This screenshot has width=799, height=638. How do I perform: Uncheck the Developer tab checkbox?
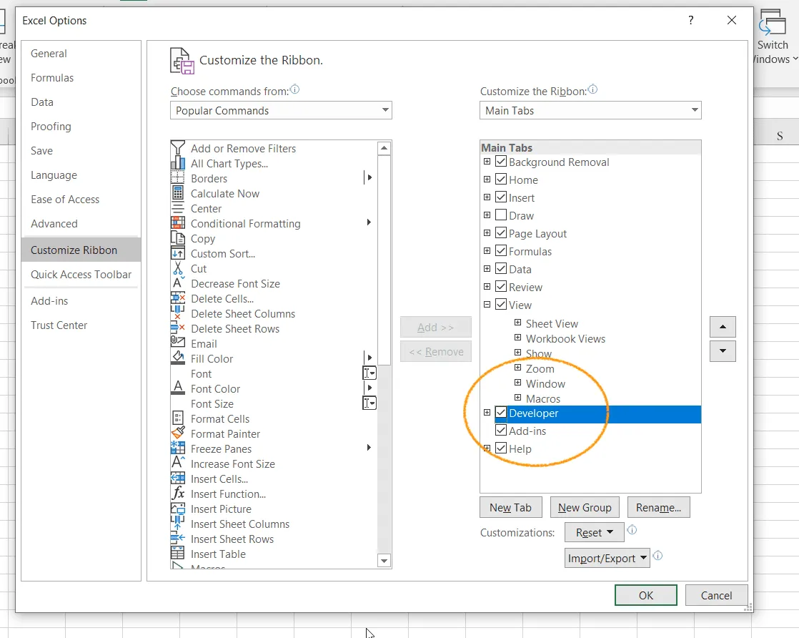point(501,413)
